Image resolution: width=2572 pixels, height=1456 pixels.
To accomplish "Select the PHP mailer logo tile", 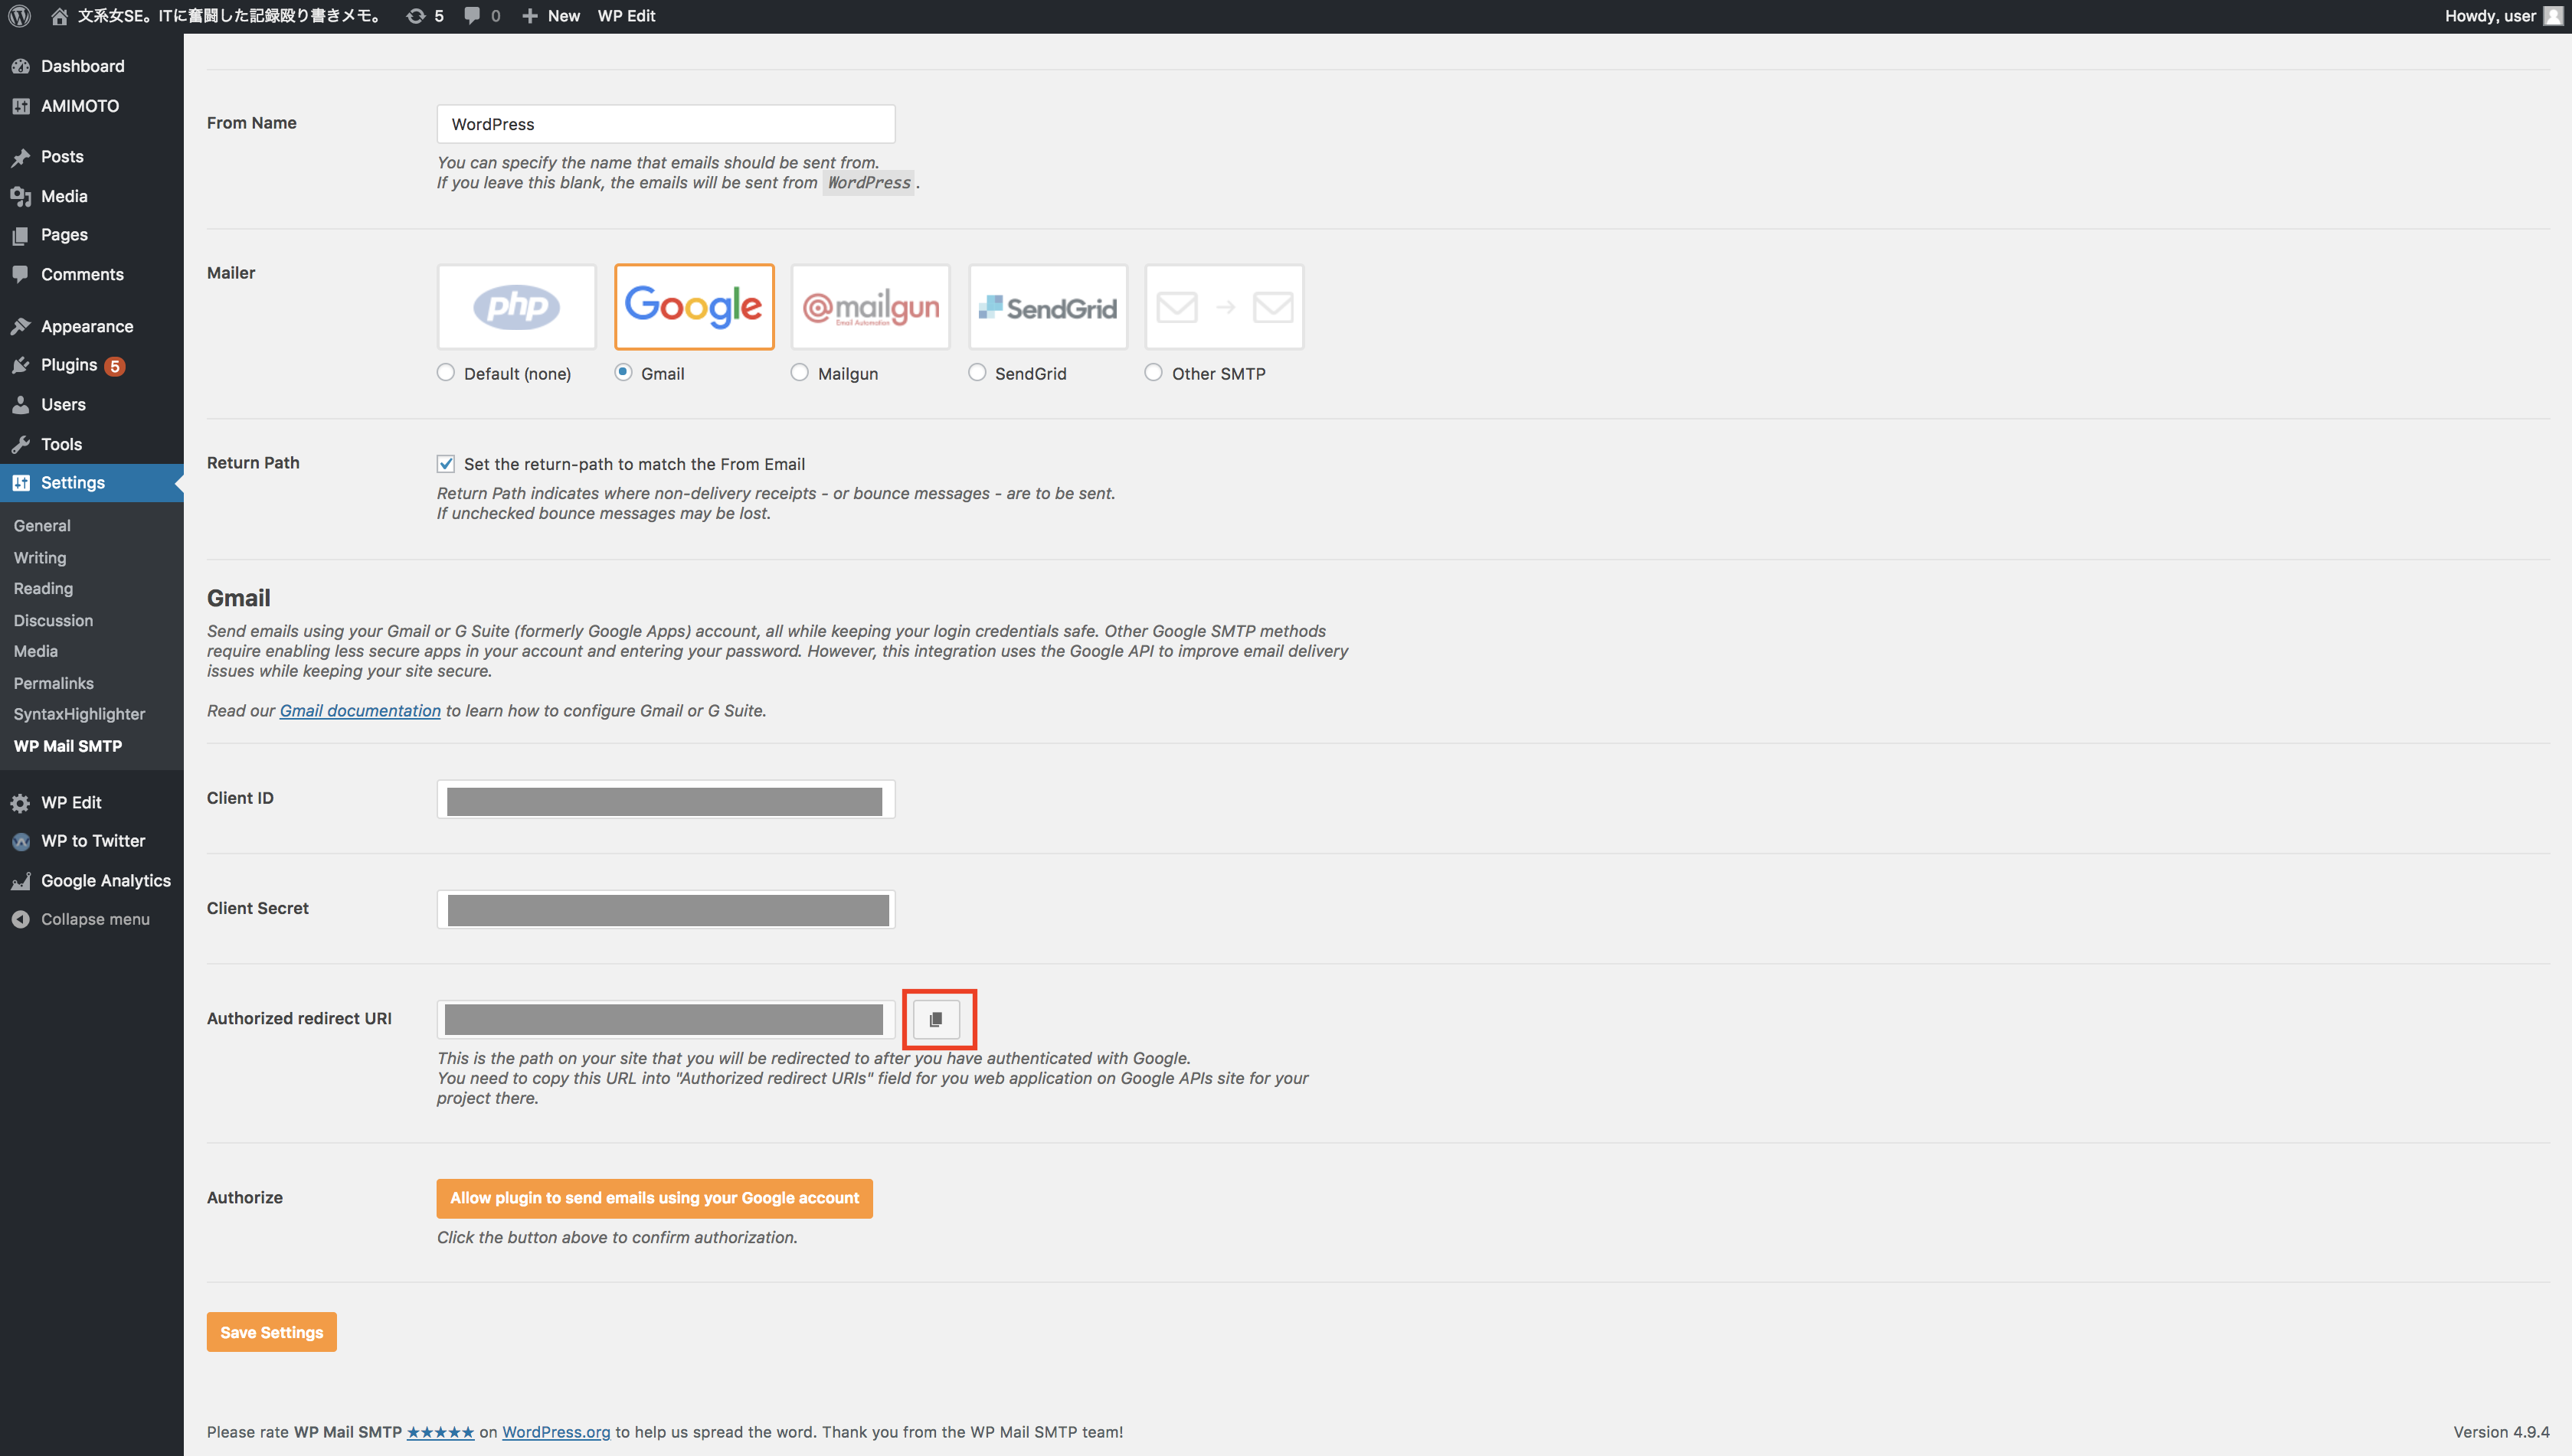I will pyautogui.click(x=516, y=307).
